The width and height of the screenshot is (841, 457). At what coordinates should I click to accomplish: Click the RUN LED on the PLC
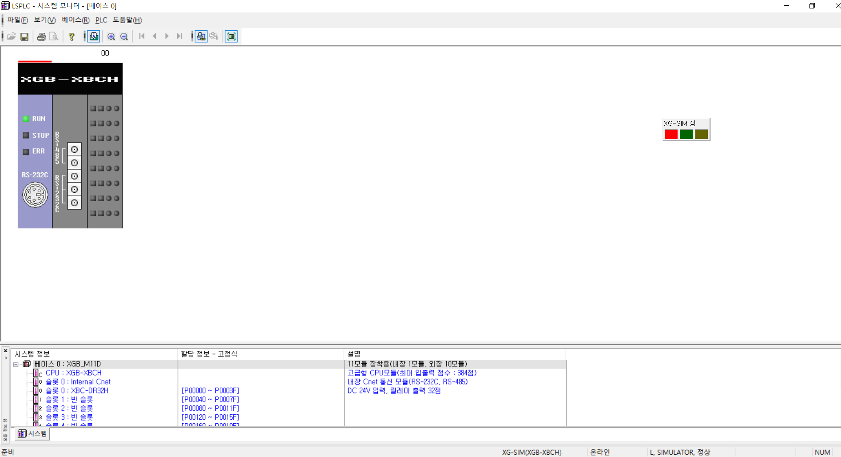pos(26,119)
